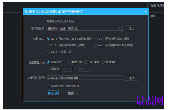Select 480*320 video size
The height and width of the screenshot is (110, 169).
coord(68,62)
